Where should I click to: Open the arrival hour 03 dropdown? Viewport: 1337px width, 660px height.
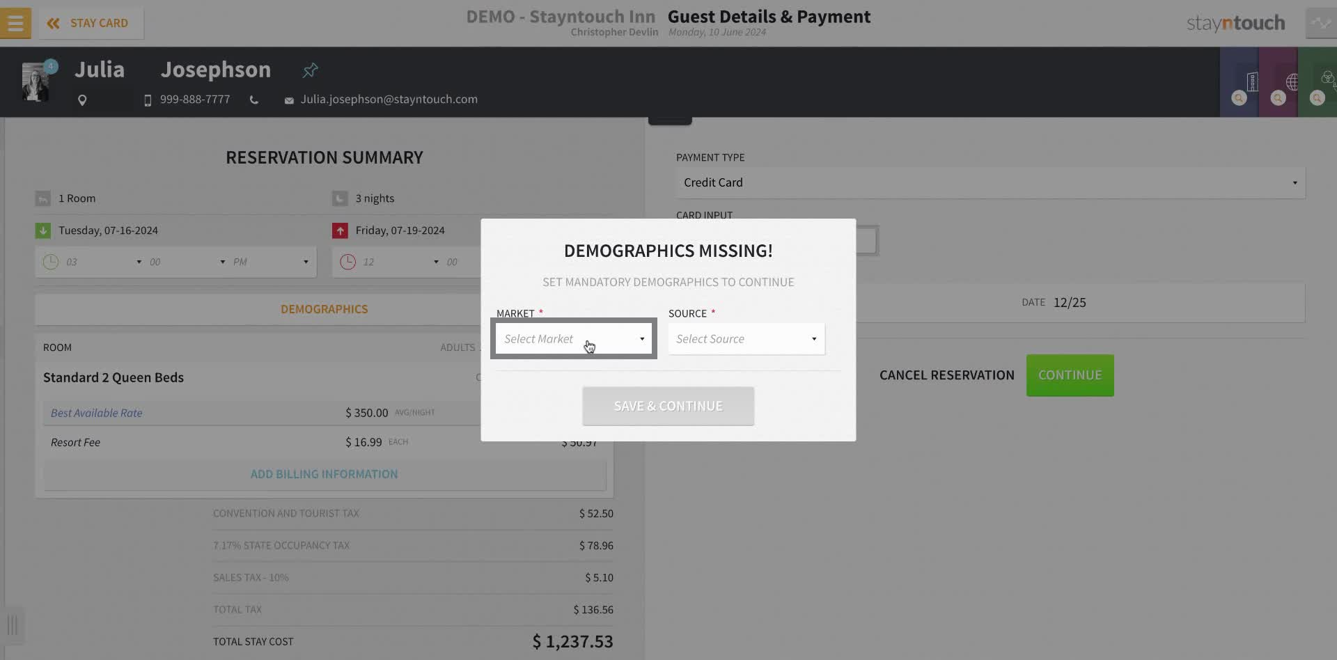pos(104,262)
